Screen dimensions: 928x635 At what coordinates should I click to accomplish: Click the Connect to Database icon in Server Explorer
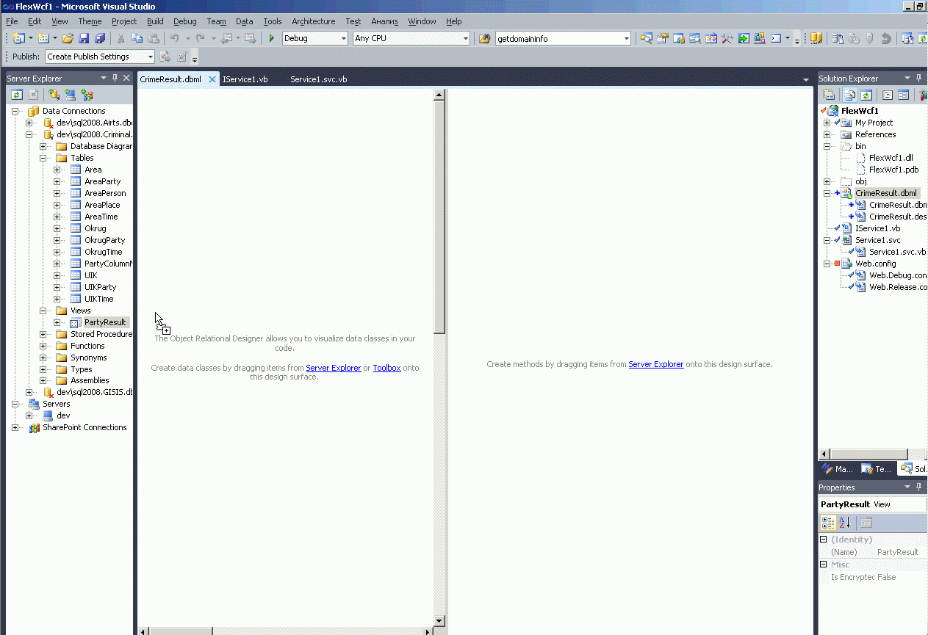54,94
